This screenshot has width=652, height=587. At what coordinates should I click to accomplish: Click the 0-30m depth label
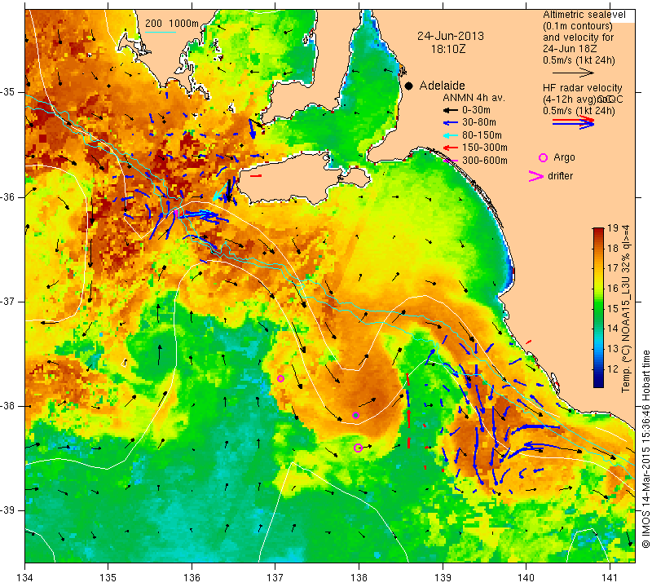[476, 110]
